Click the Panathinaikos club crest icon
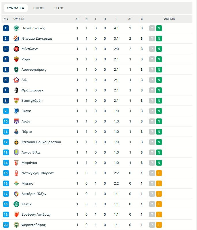The height and width of the screenshot is (230, 197). tap(16, 28)
